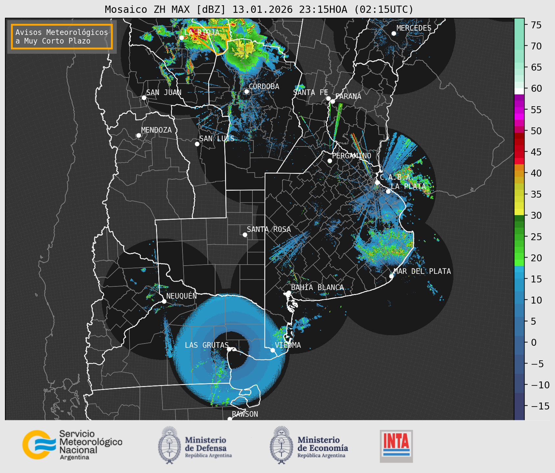The width and height of the screenshot is (555, 473).
Task: Click the yellow 30 dBZ color band
Action: click(519, 212)
